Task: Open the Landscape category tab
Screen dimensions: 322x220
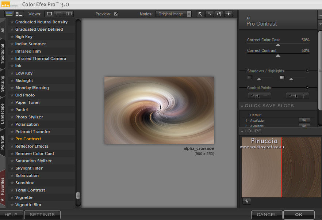Action: coord(3,114)
